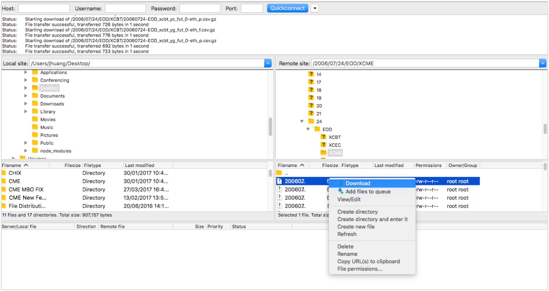This screenshot has height=291, width=549.
Task: Open the Local site path dropdown
Action: pos(268,63)
